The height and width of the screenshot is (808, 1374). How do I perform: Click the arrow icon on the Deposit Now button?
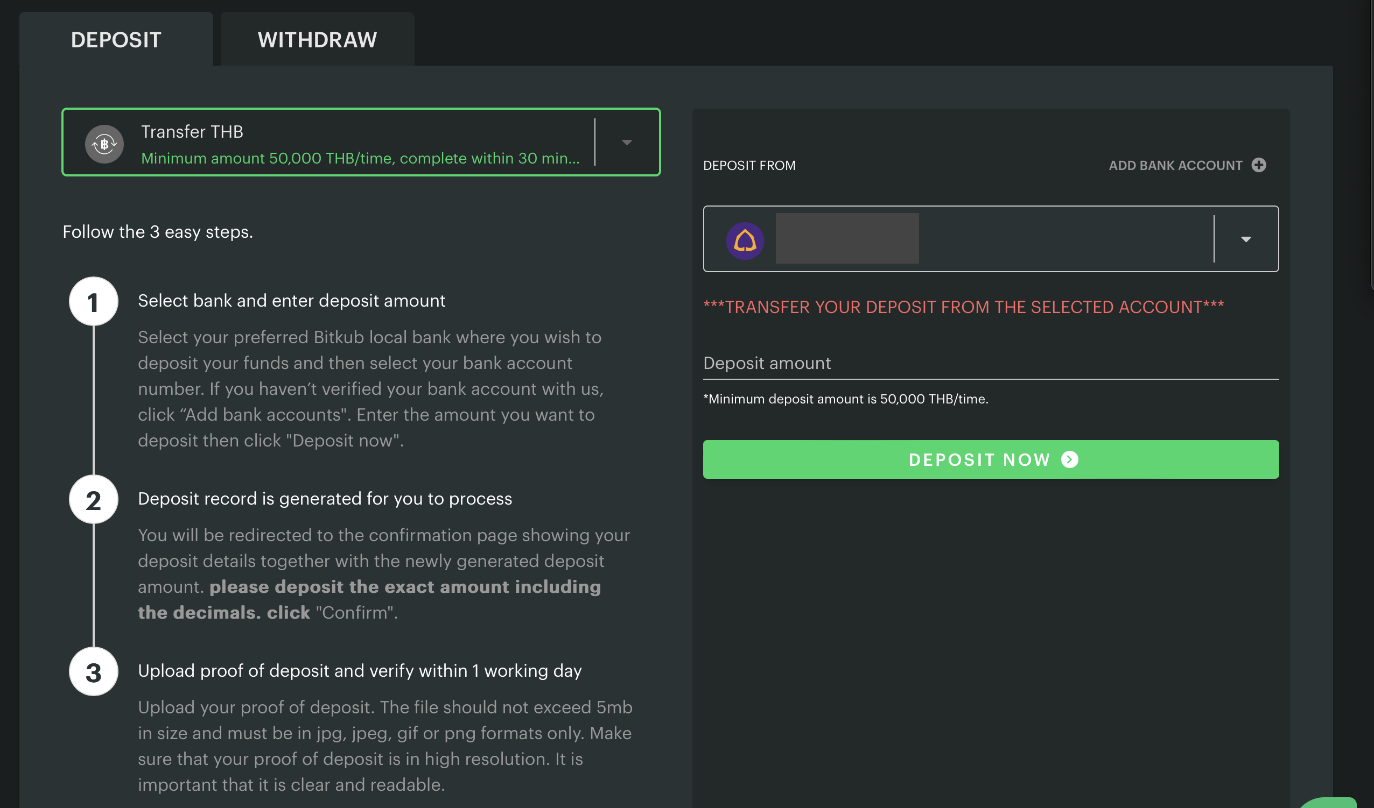(x=1070, y=460)
